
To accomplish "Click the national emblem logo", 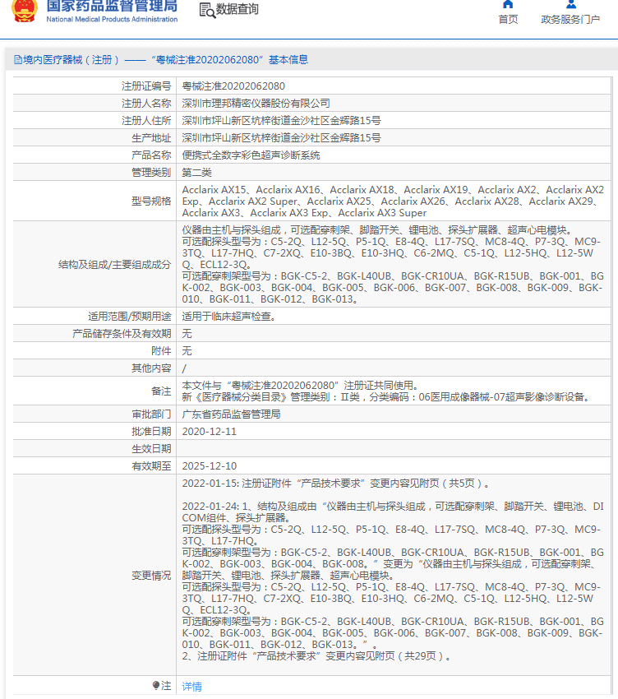I will (x=25, y=11).
